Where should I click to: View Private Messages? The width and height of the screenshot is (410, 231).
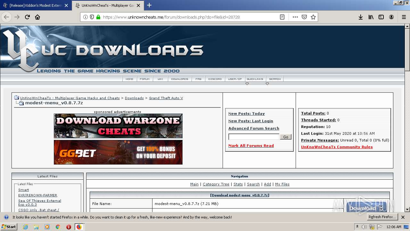pos(320,140)
